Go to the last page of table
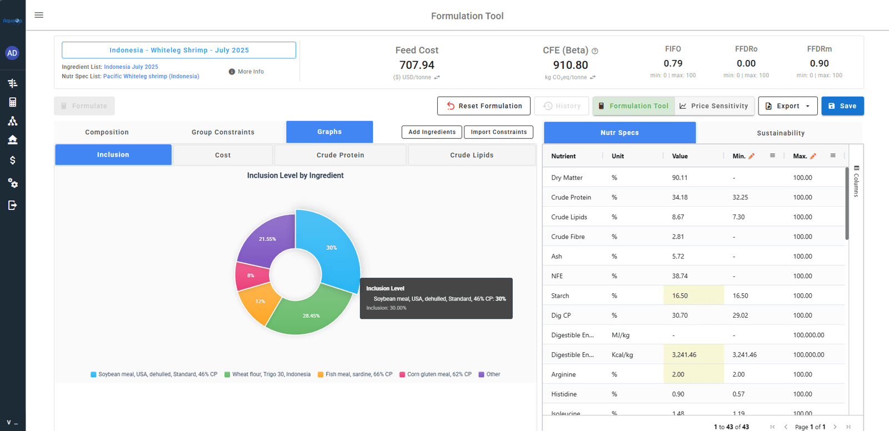This screenshot has height=431, width=889. coord(848,427)
